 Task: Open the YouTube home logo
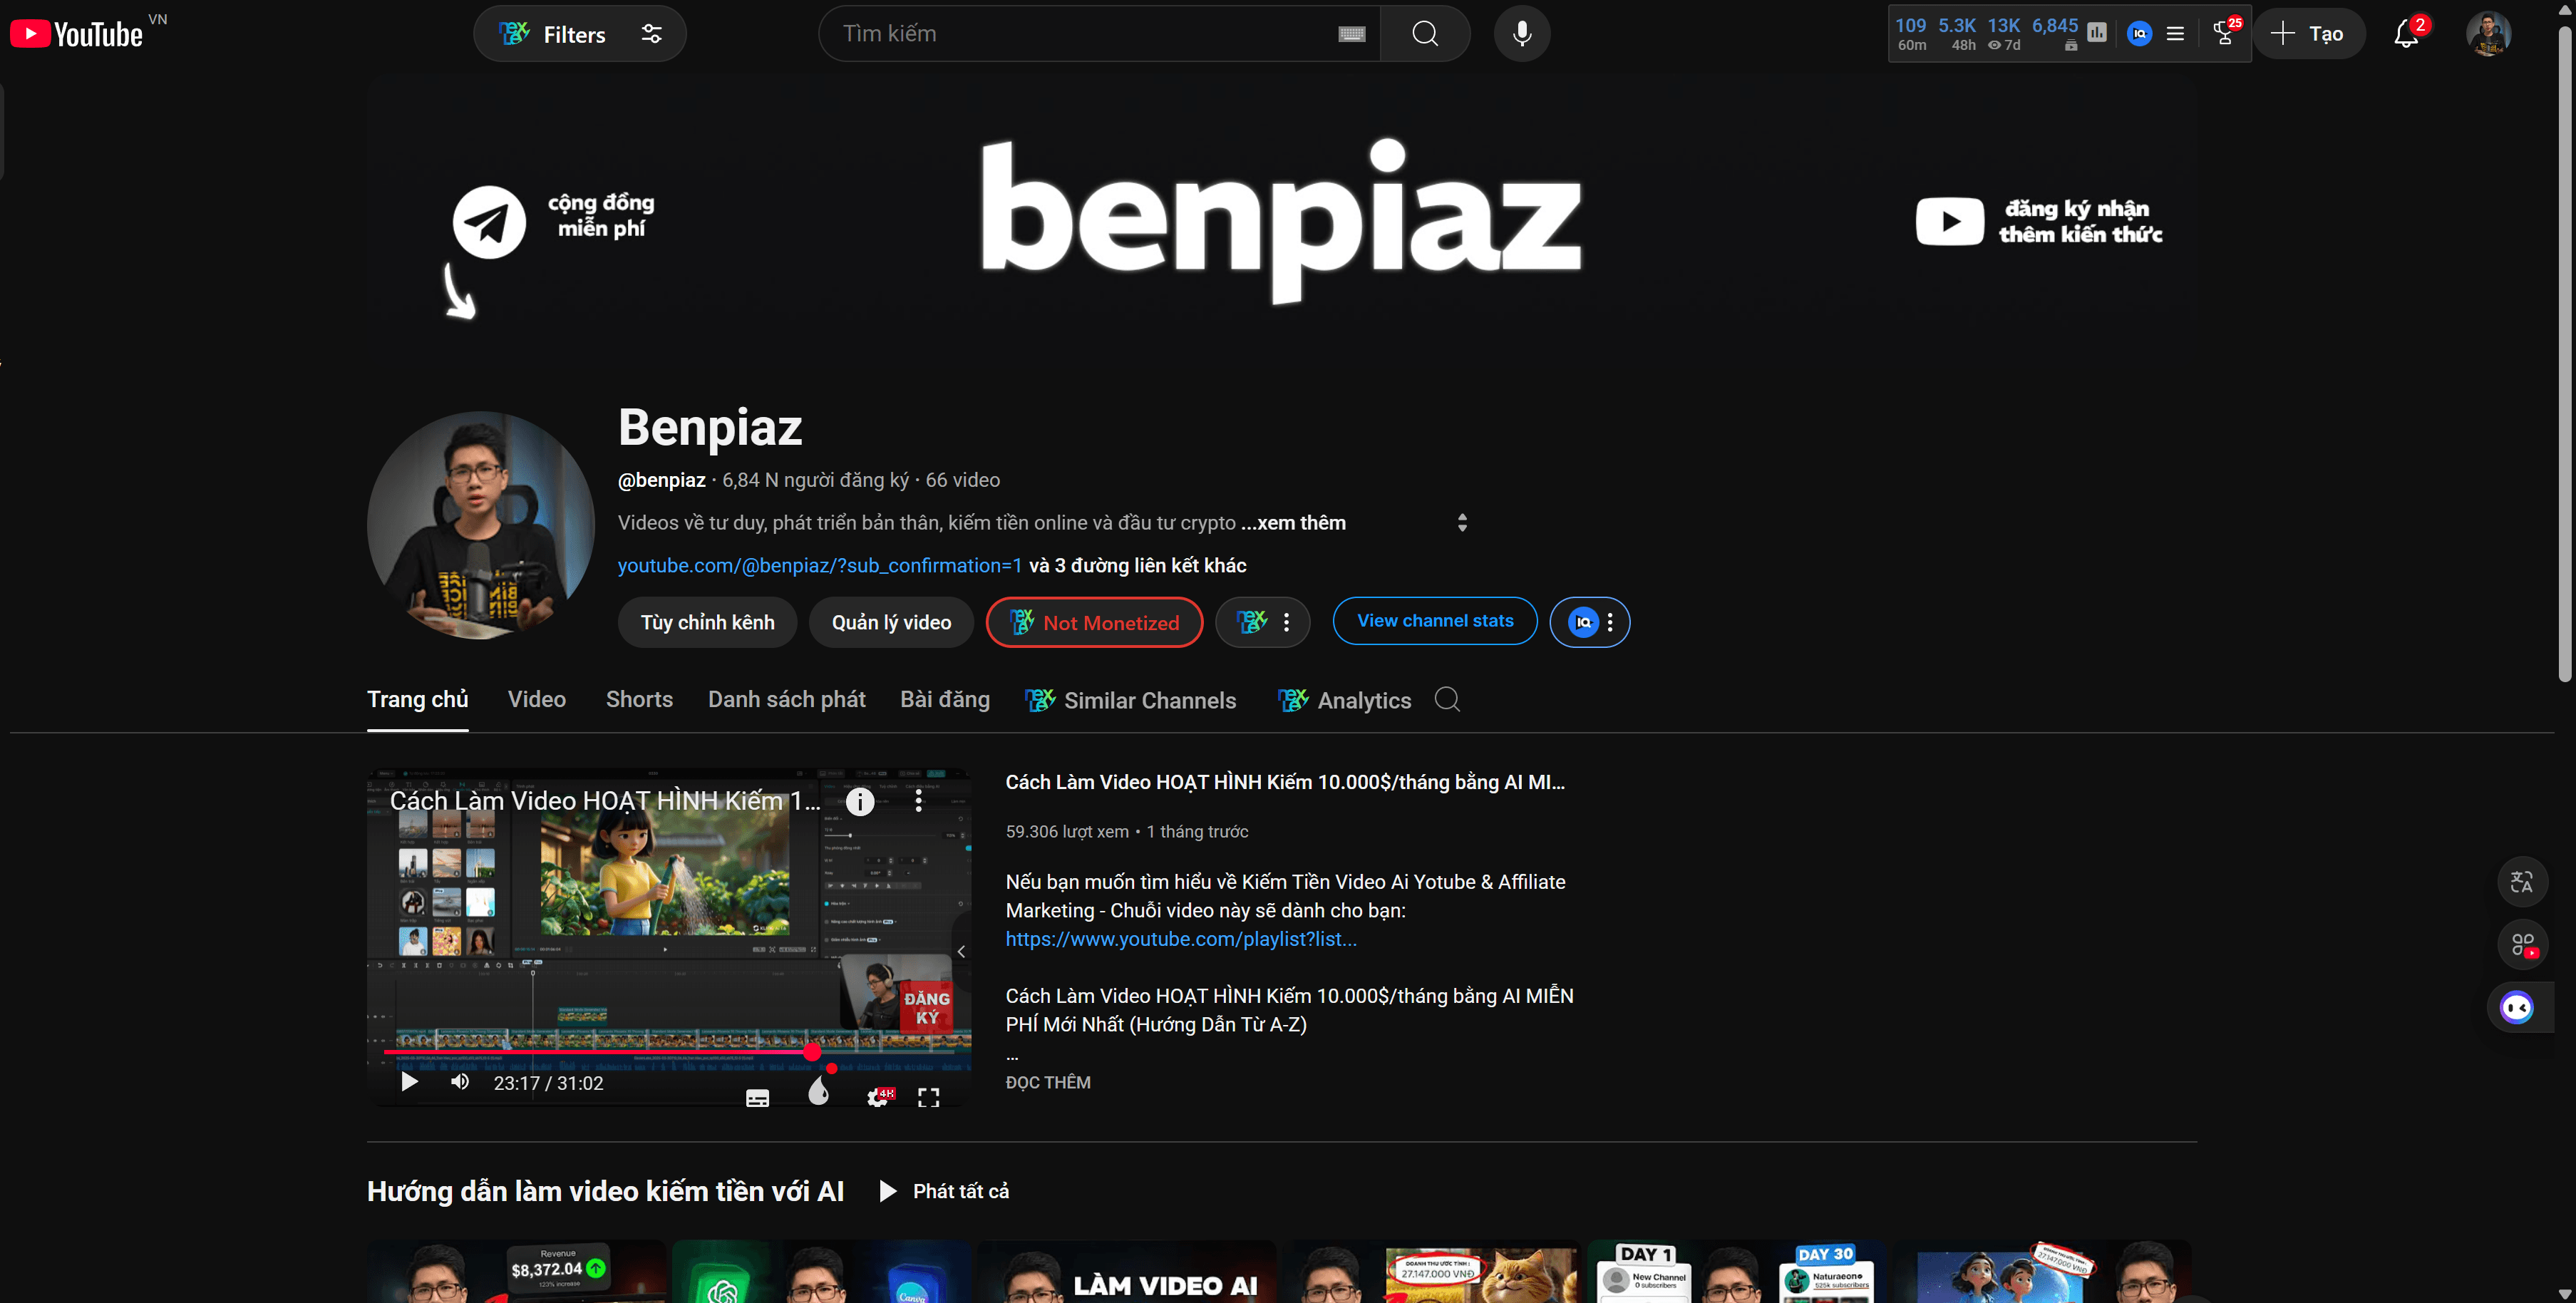(77, 34)
